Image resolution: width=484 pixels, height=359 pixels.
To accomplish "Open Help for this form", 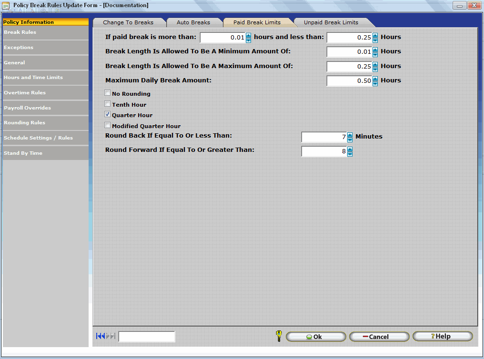I will pos(443,337).
